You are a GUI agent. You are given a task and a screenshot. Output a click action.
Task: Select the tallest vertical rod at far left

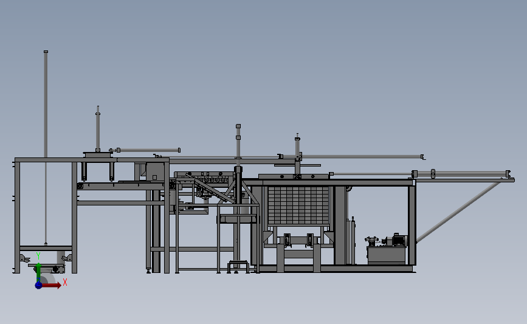[46, 148]
